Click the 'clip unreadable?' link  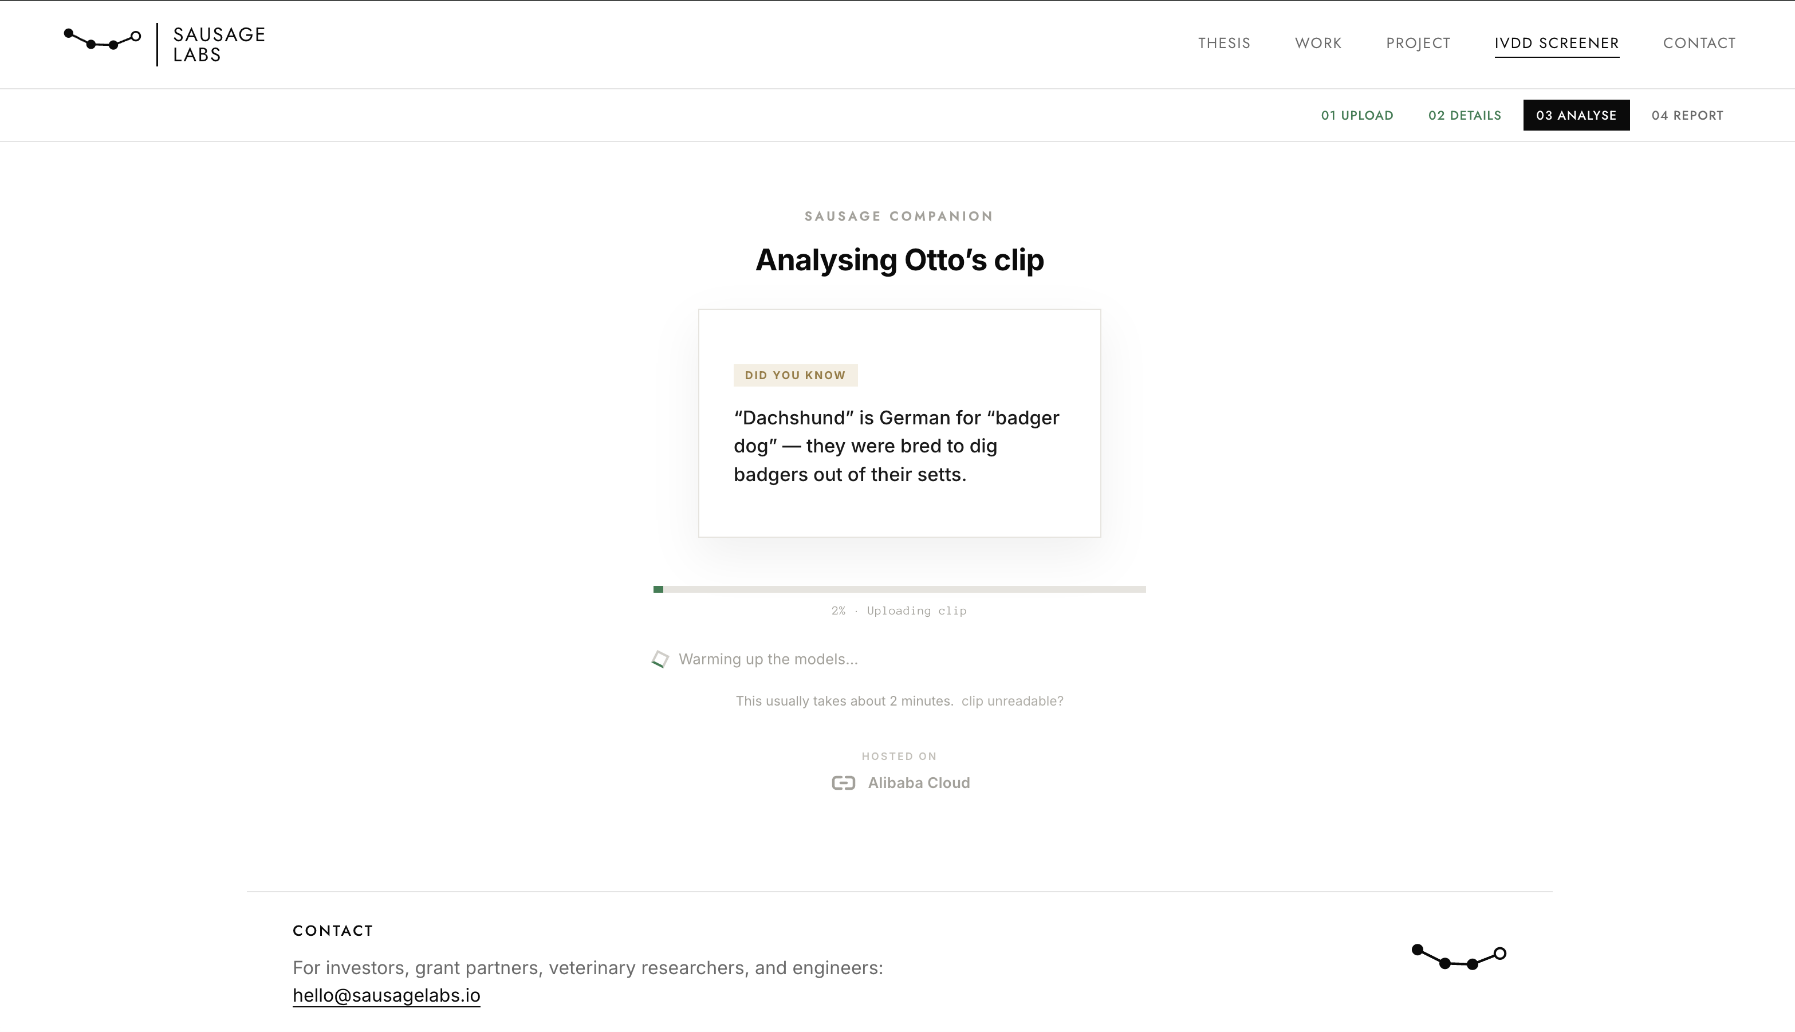pos(1012,701)
